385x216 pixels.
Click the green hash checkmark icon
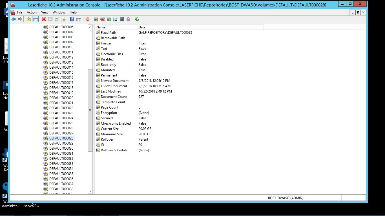coord(137,19)
